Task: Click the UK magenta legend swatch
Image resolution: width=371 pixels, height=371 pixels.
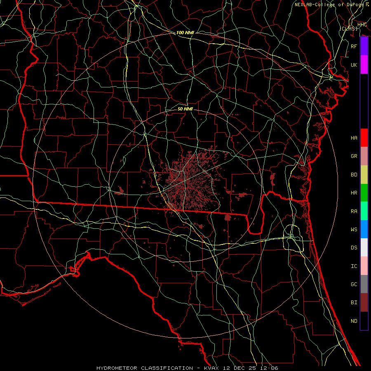Action: pyautogui.click(x=364, y=65)
